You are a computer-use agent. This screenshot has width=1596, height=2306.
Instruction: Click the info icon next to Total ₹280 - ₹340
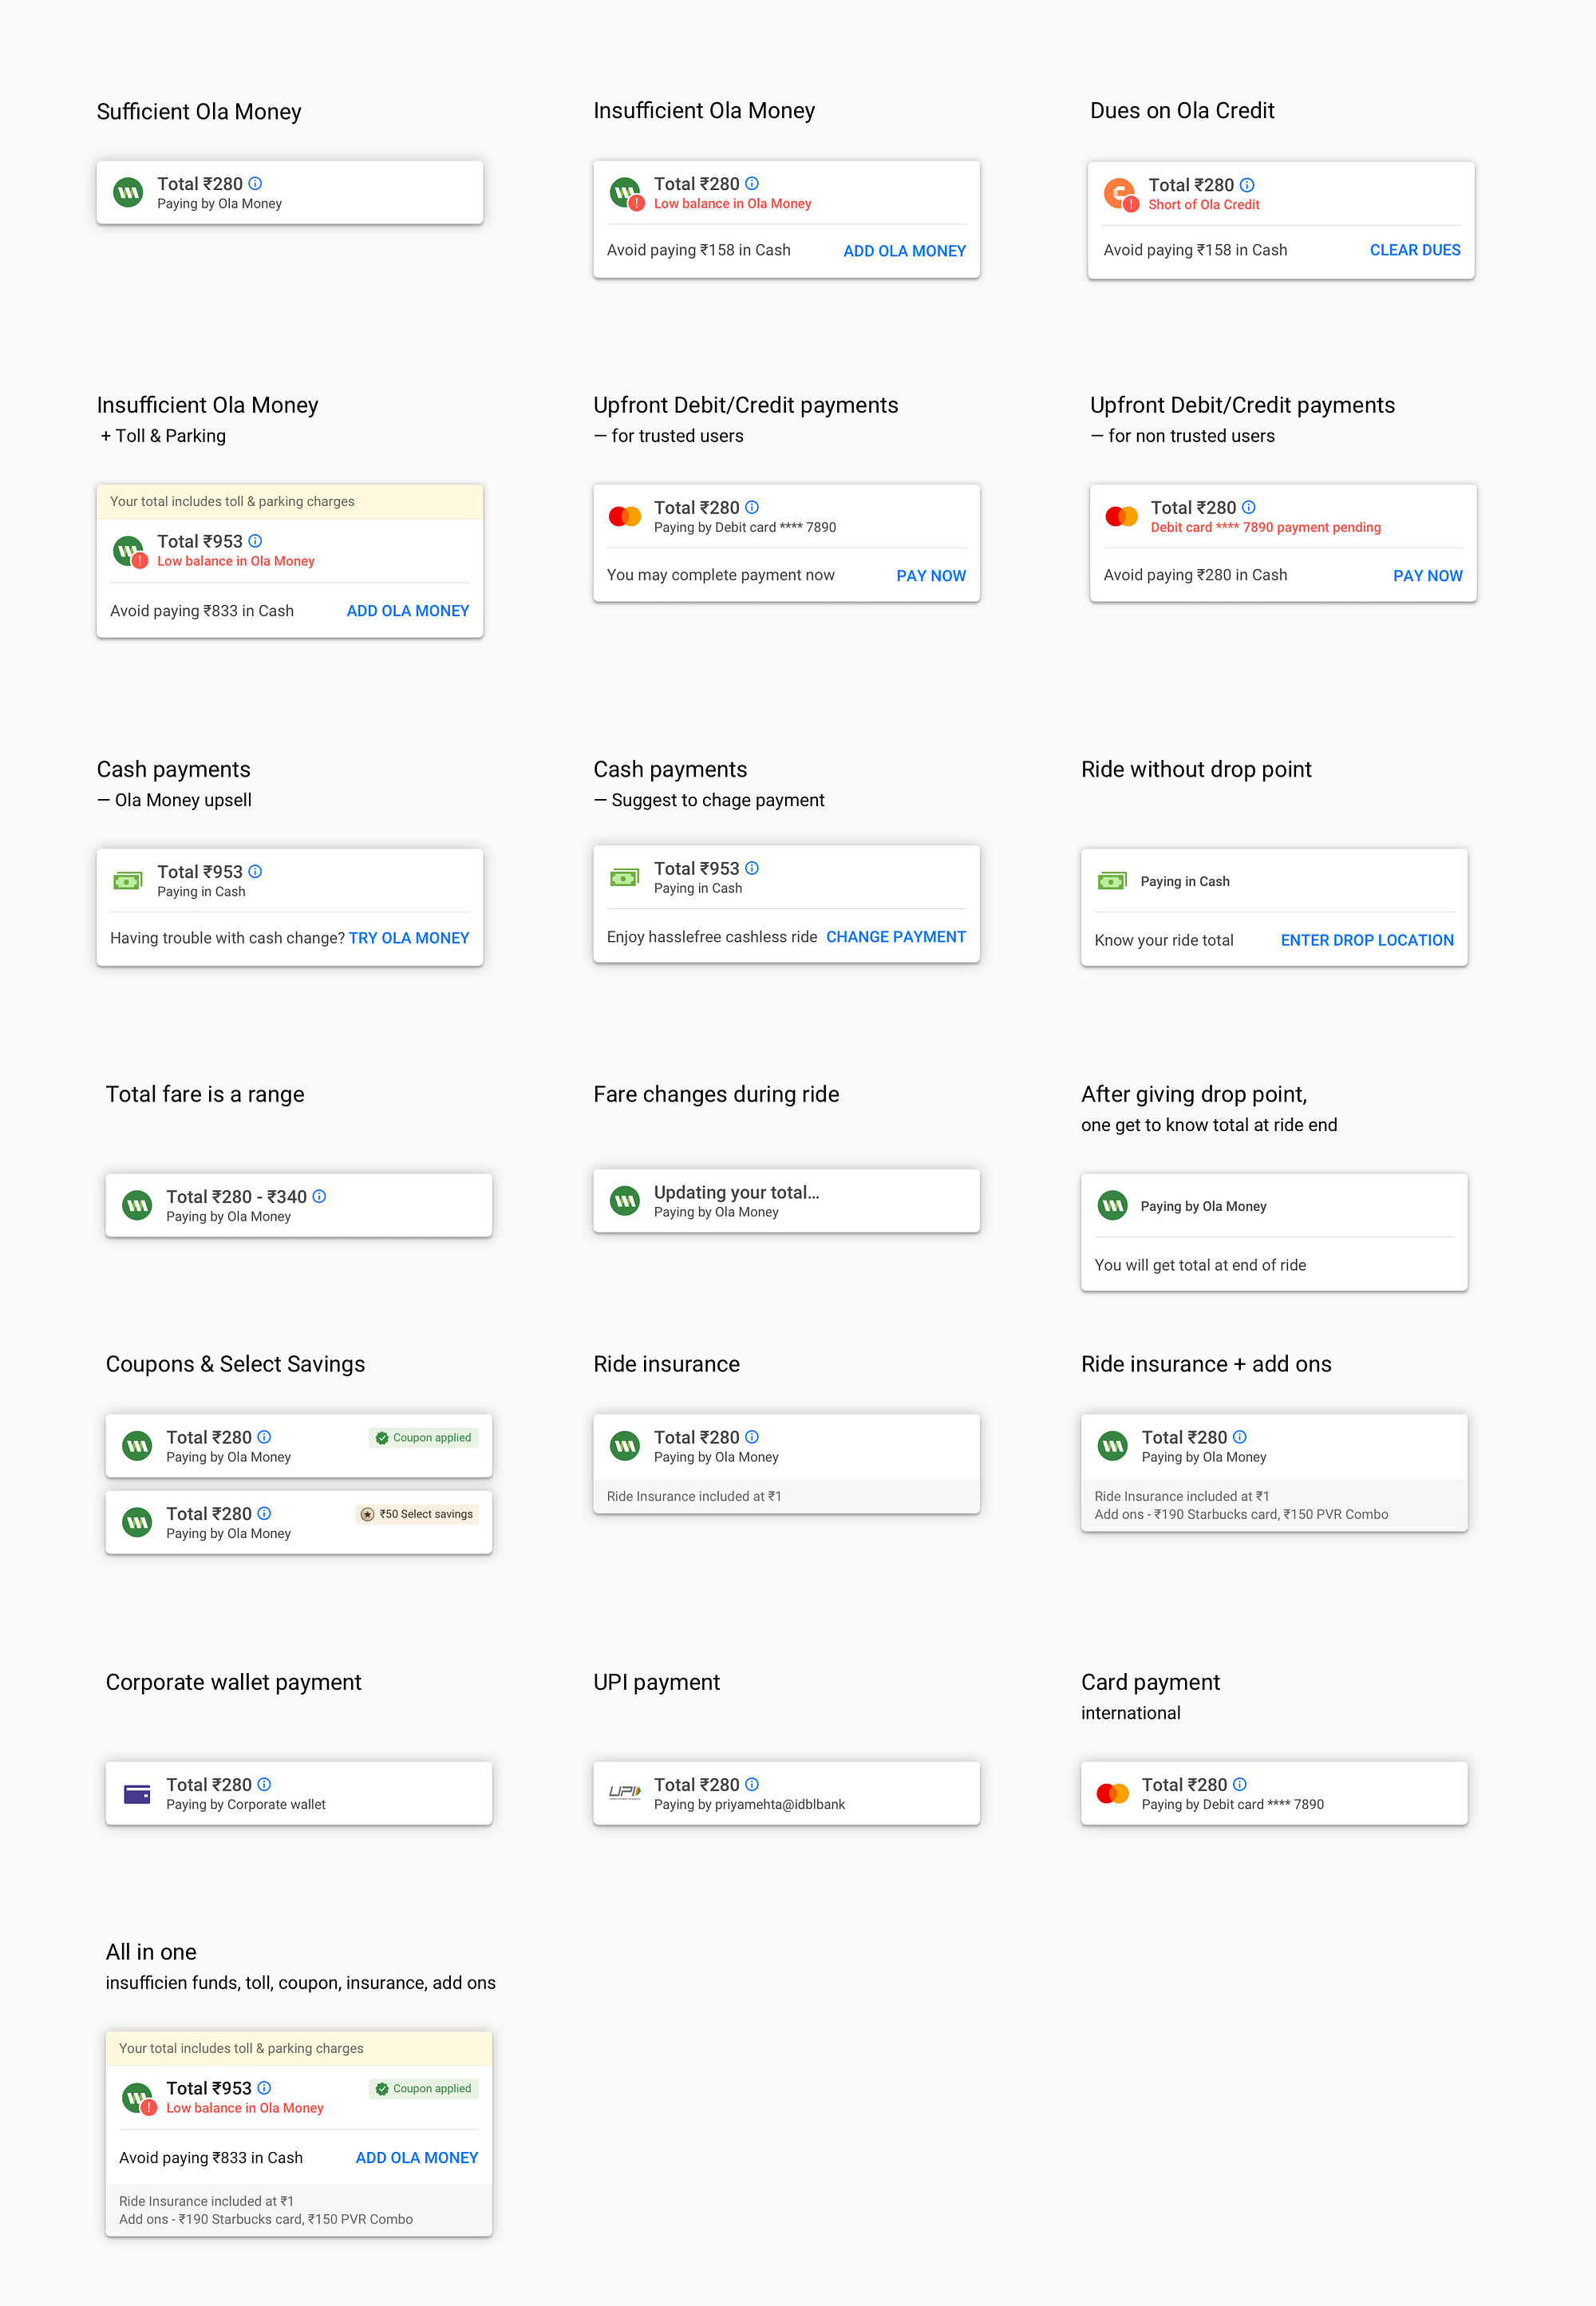click(x=319, y=1196)
